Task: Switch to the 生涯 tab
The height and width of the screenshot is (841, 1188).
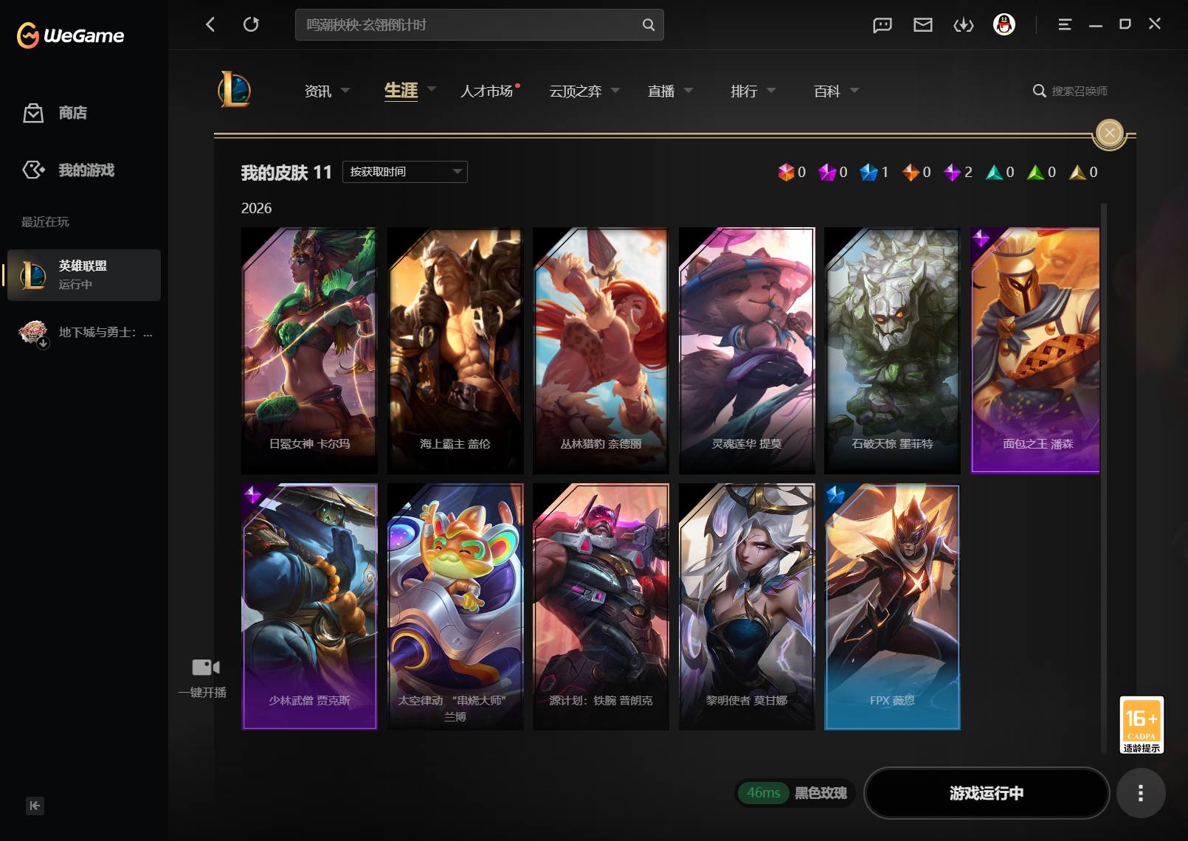Action: (401, 91)
